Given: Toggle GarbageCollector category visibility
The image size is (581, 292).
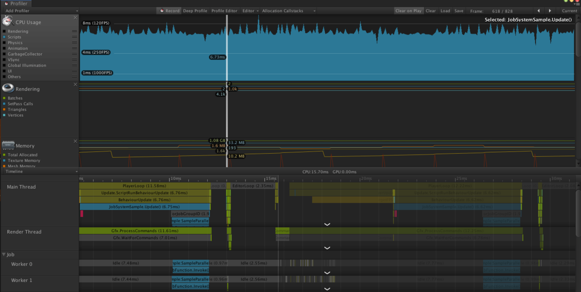Looking at the screenshot, I should point(4,54).
